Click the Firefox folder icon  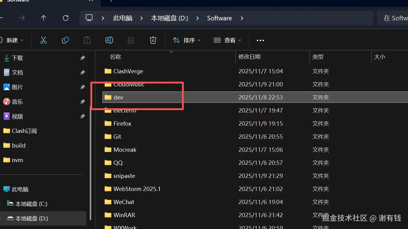[108, 123]
